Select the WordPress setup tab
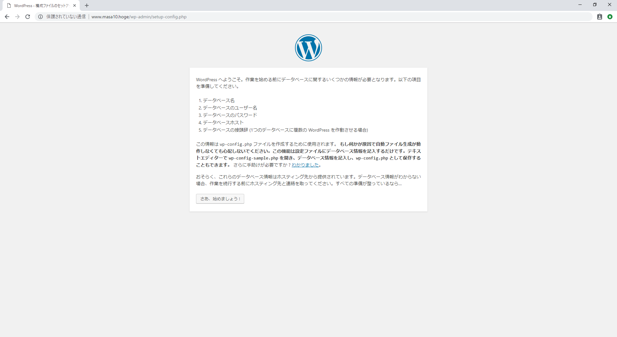Screen dimensions: 617x337 point(41,5)
